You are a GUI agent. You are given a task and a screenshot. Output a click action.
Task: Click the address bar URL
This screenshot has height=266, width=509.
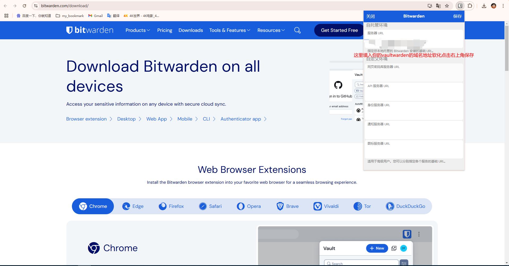[65, 6]
